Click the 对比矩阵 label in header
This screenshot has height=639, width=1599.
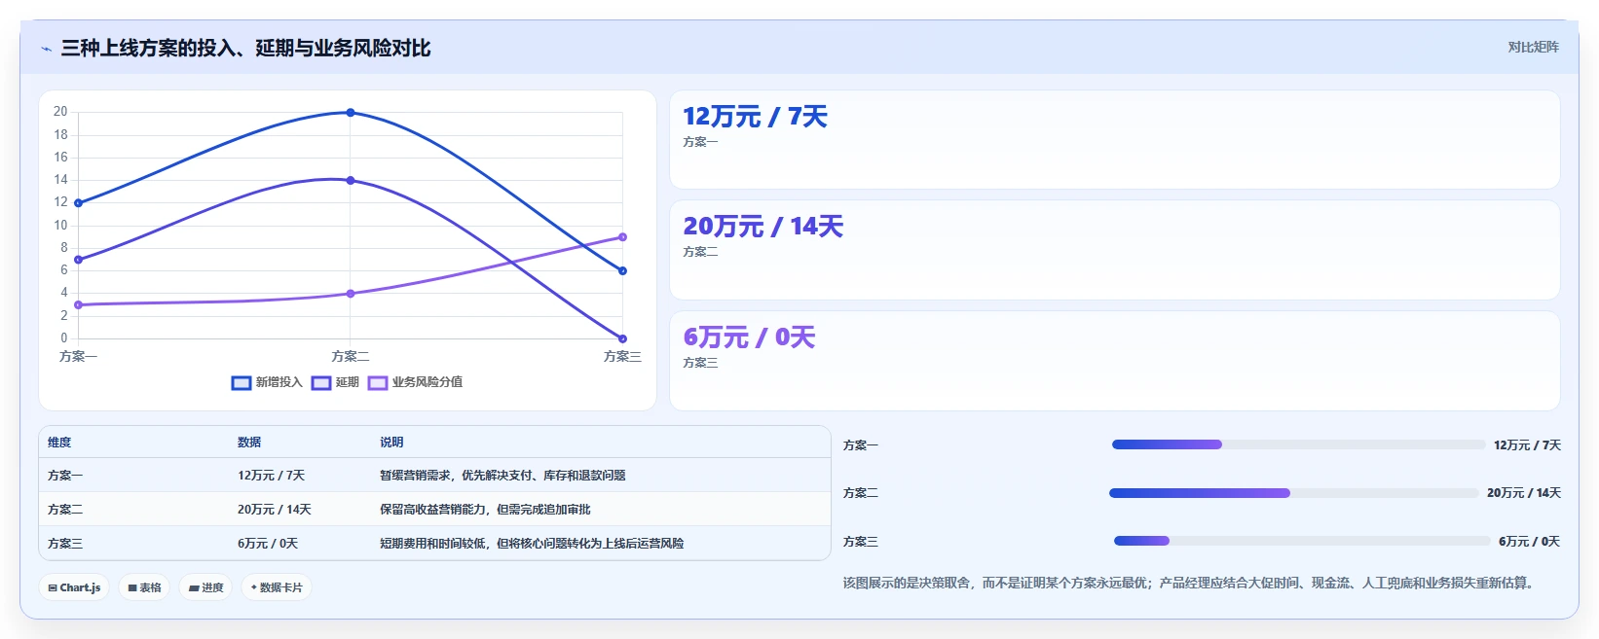tap(1533, 47)
